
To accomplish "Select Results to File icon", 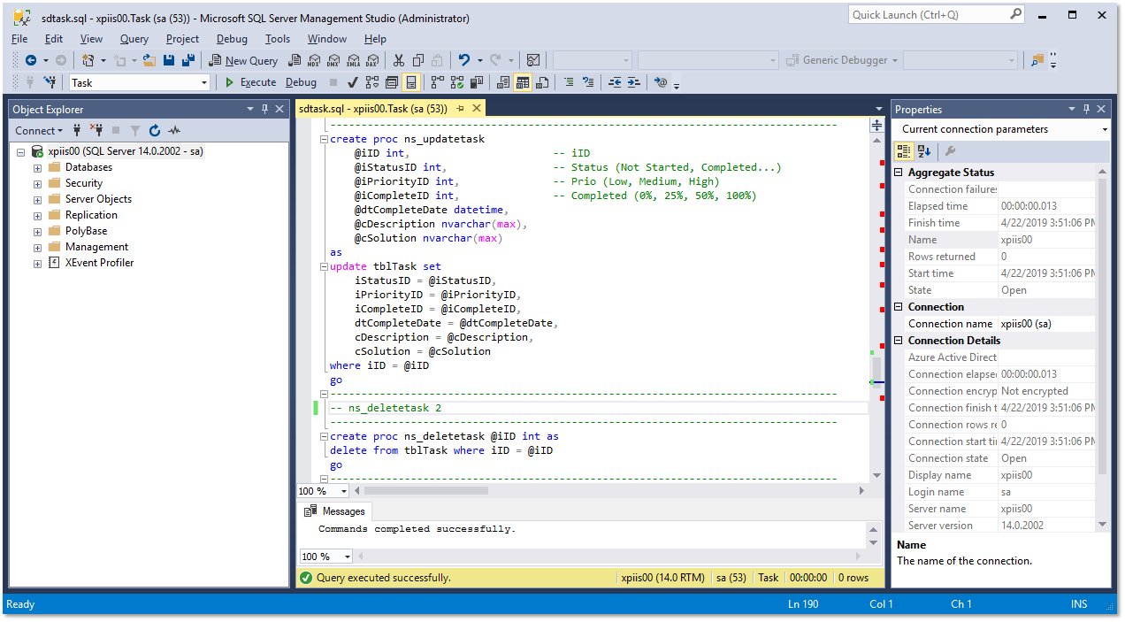I will coord(542,82).
